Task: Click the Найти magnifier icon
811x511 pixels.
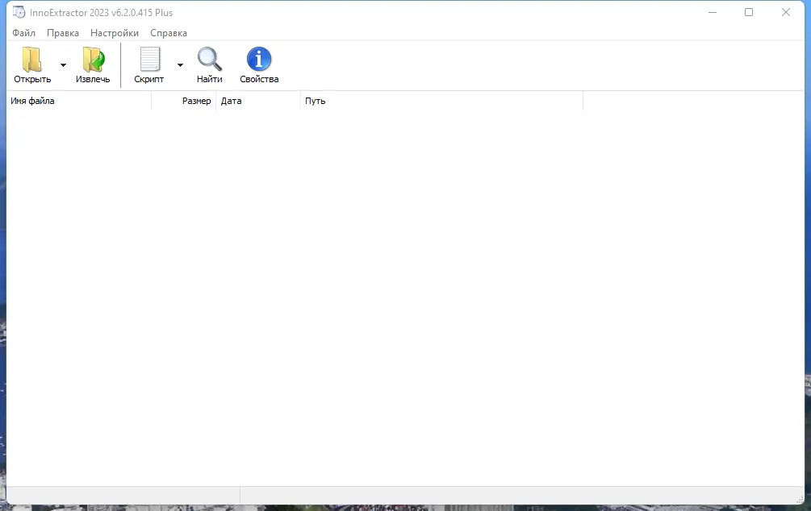Action: coord(210,59)
